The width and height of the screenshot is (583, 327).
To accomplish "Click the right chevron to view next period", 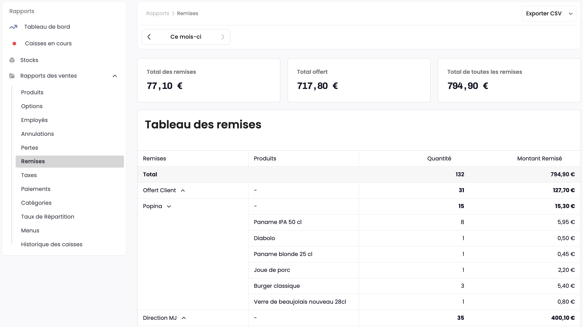I will tap(223, 37).
